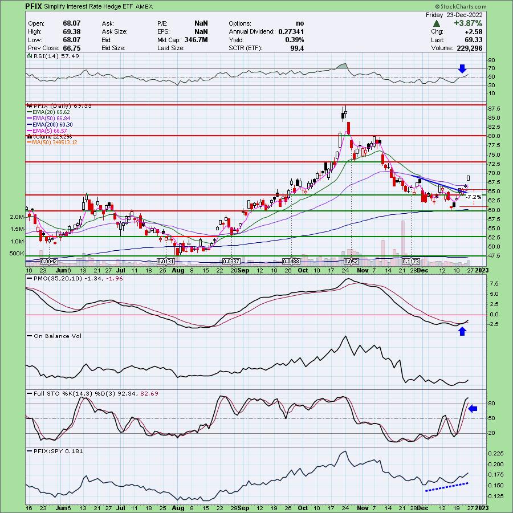This screenshot has width=513, height=513.
Task: Click the 0.0488 cycle value box
Action: coord(291,262)
